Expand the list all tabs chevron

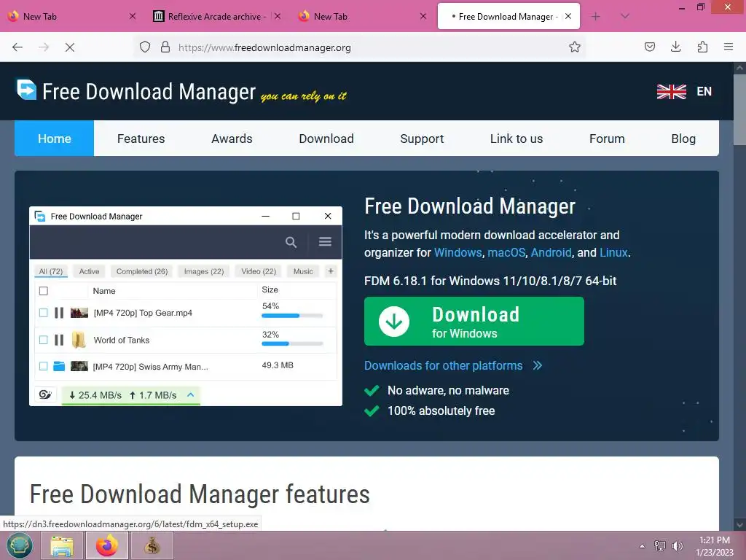(x=624, y=17)
